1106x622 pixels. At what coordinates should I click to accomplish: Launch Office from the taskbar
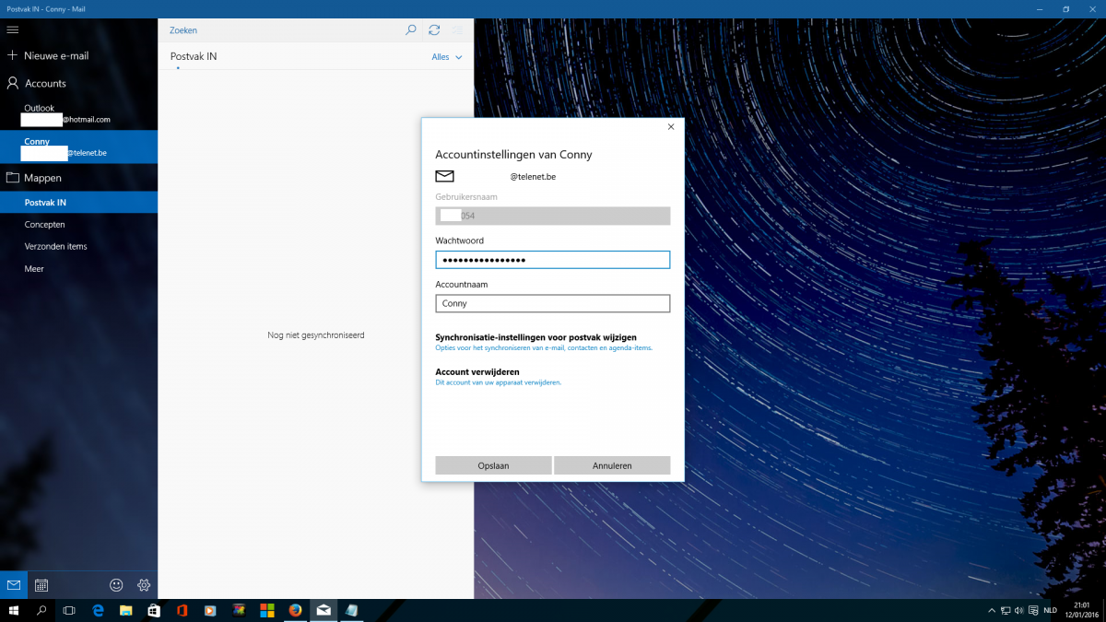tap(182, 610)
